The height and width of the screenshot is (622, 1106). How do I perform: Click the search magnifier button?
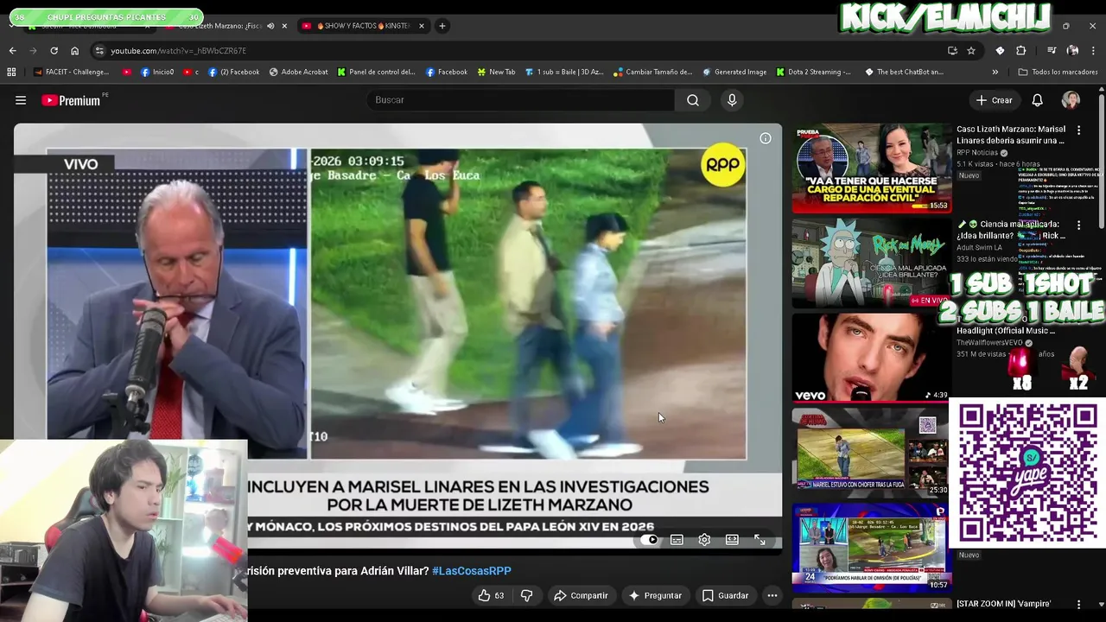tap(693, 100)
